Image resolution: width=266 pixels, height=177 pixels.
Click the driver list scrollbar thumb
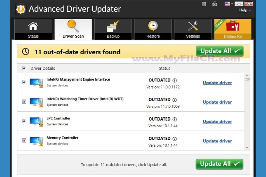click(x=247, y=79)
